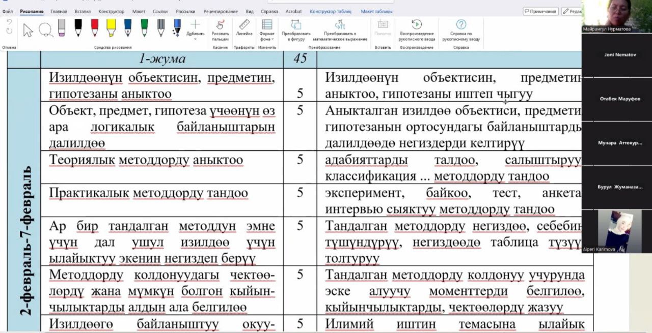Select the yellow highlighter

111,28
